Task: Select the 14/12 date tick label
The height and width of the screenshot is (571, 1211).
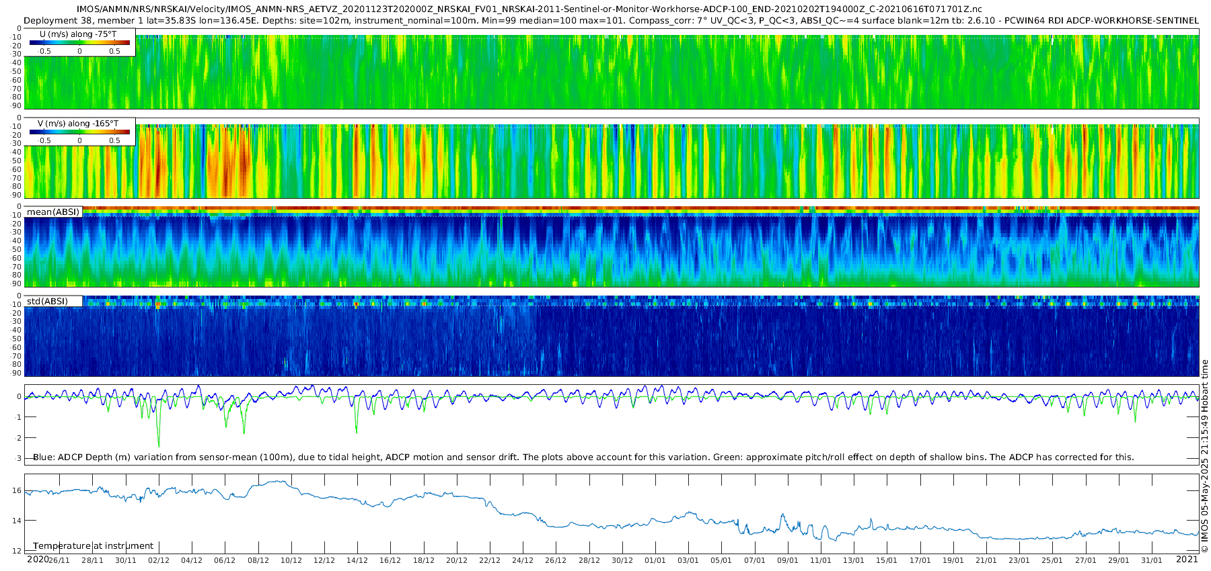Action: pyautogui.click(x=357, y=560)
